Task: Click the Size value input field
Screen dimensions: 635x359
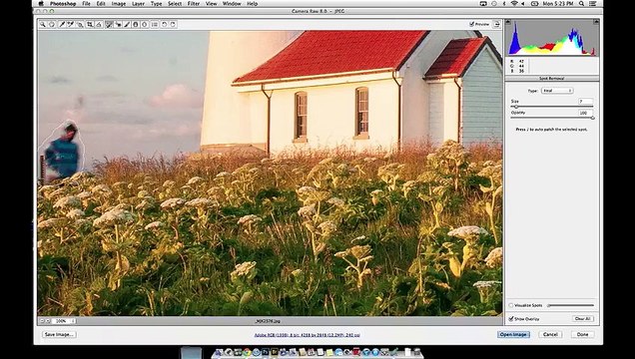Action: pyautogui.click(x=585, y=101)
